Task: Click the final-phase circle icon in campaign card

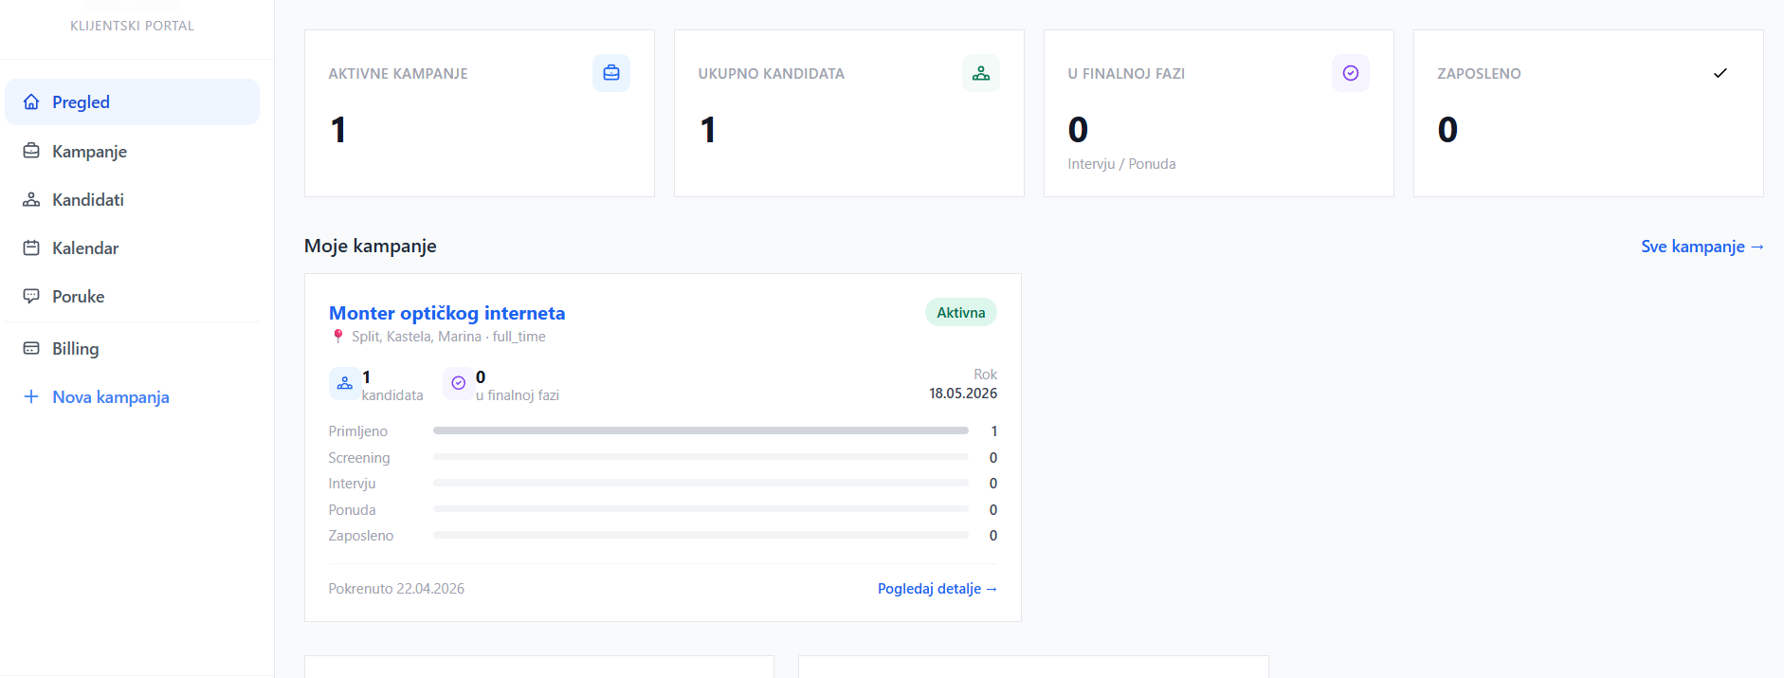Action: pyautogui.click(x=459, y=384)
